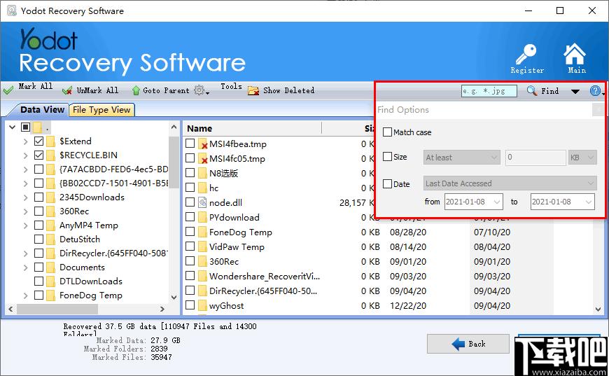This screenshot has height=376, width=609.
Task: Check the 360Rec tree checkbox
Action: pos(38,211)
